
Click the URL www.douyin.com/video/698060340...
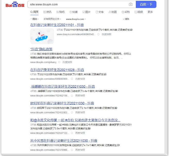point(76,34)
